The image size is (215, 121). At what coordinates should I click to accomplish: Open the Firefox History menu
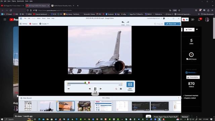14,1
